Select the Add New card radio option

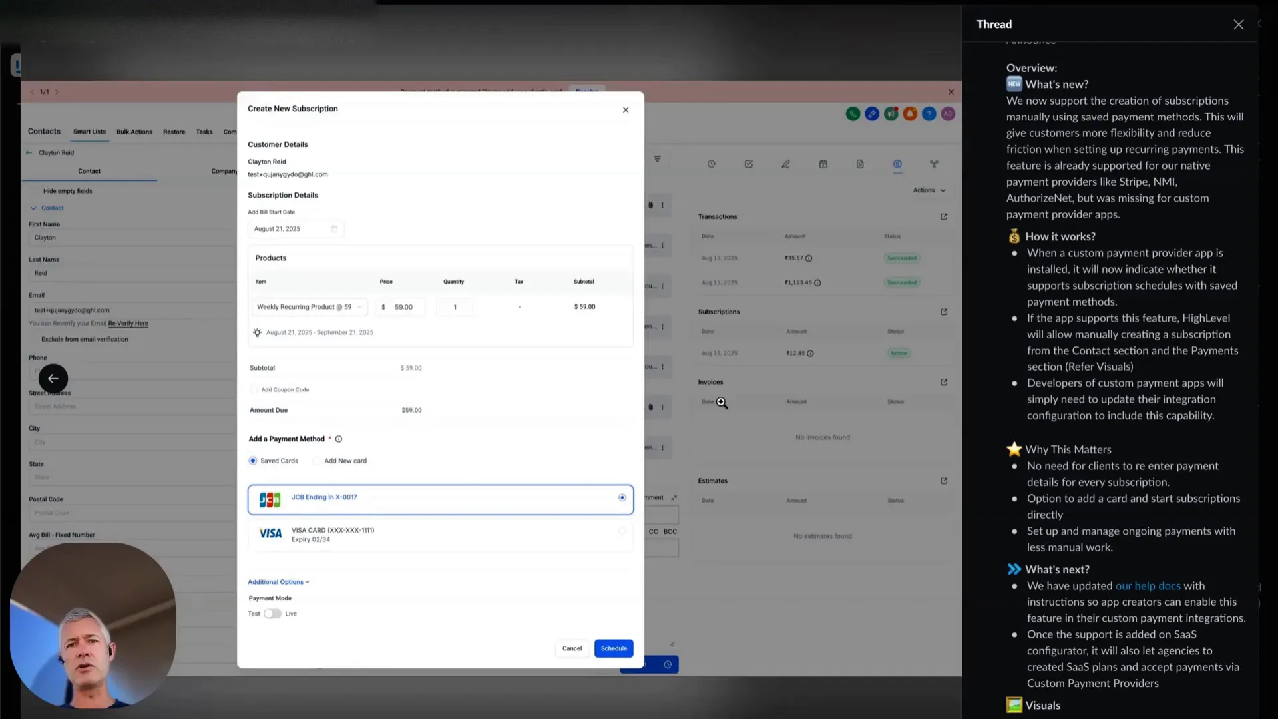click(317, 461)
